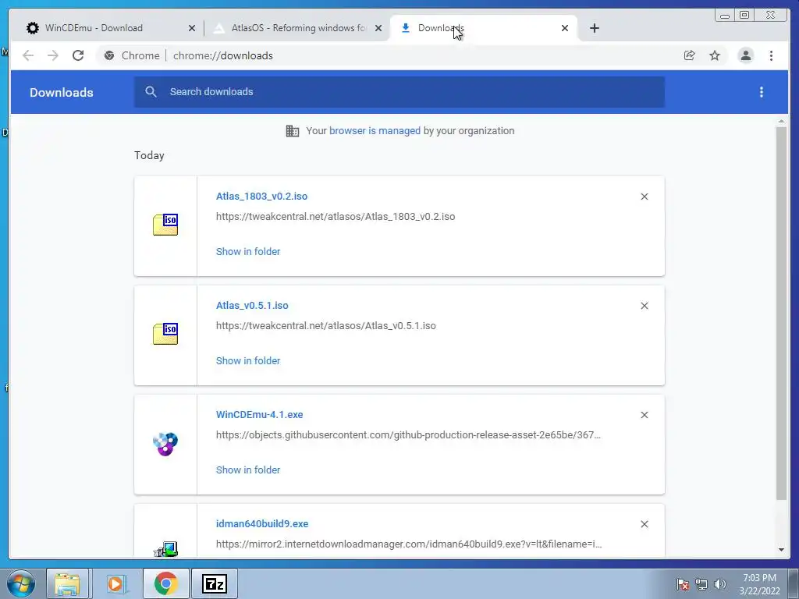Remove idman640build9.exe from list
This screenshot has width=799, height=599.
point(644,524)
